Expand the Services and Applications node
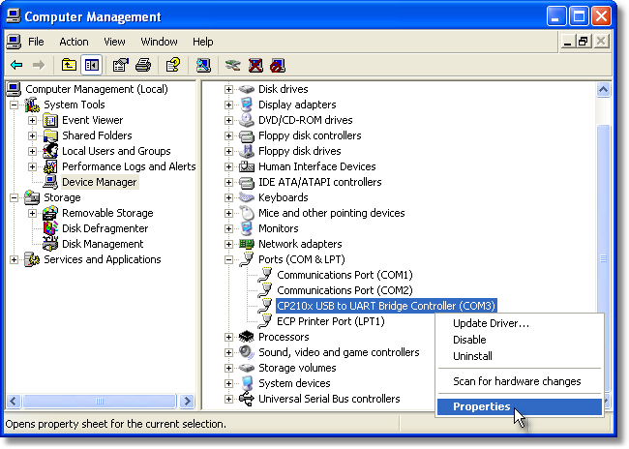 (x=15, y=259)
